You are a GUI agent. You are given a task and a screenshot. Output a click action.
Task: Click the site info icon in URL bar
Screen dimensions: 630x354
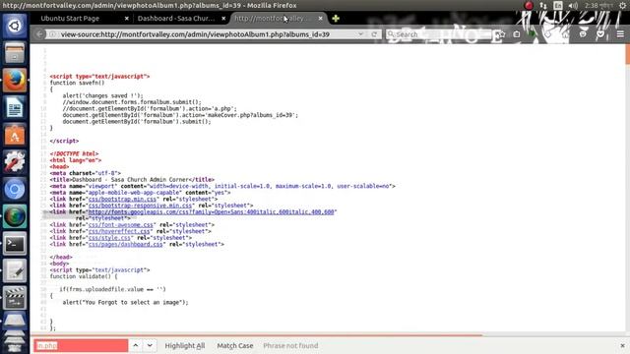[52, 34]
